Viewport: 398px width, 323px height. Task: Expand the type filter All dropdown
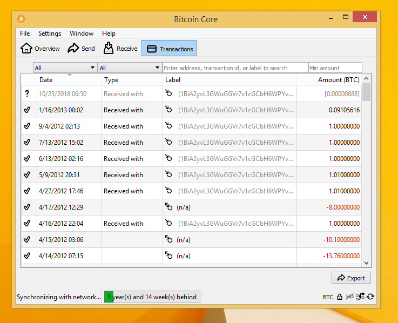[130, 68]
